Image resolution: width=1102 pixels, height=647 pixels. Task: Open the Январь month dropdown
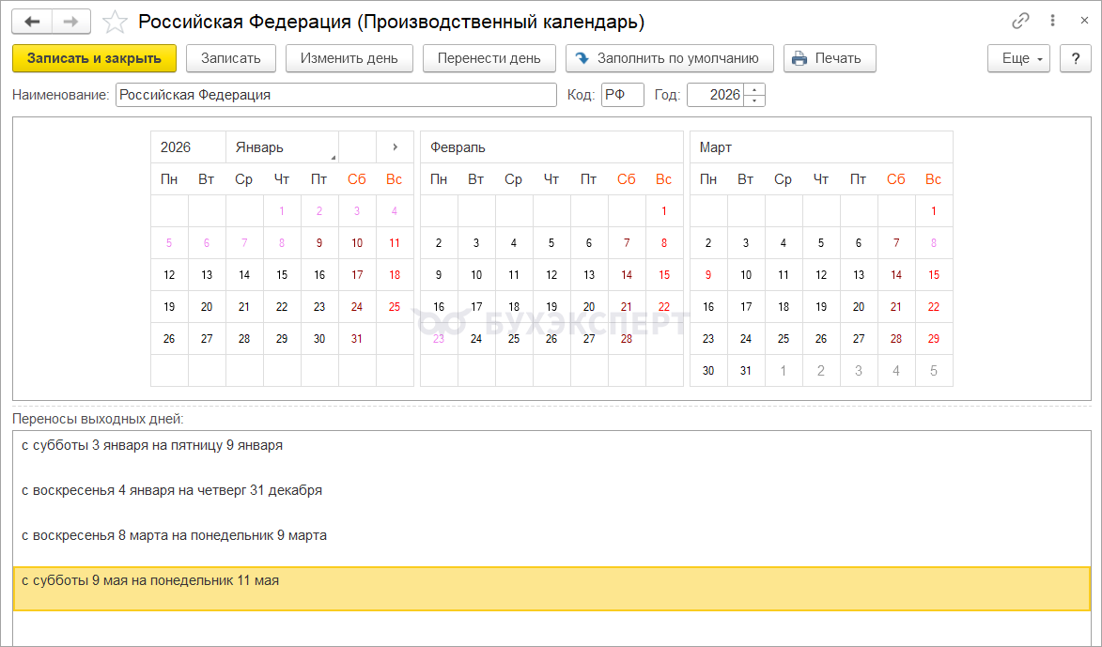tap(282, 147)
